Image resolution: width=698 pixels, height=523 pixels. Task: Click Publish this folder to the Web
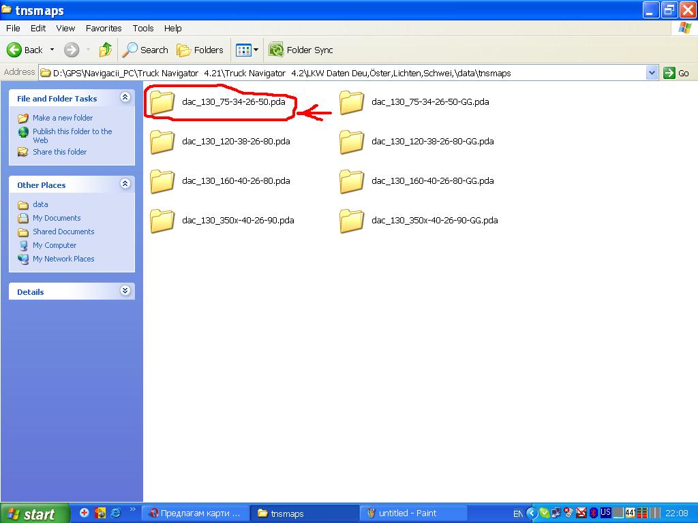[x=72, y=136]
